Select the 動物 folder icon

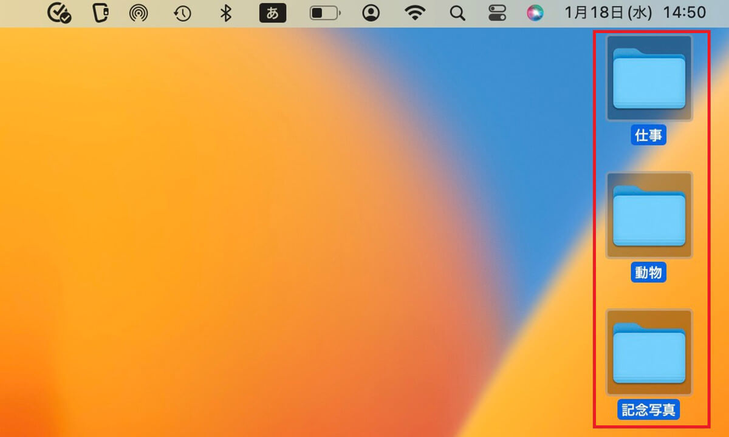pos(649,215)
